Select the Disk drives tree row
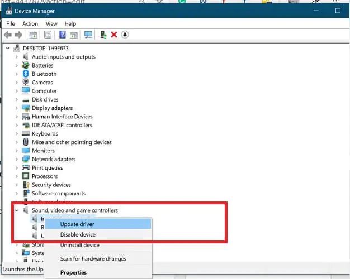Viewport: 350px width, 279px height. coord(45,99)
